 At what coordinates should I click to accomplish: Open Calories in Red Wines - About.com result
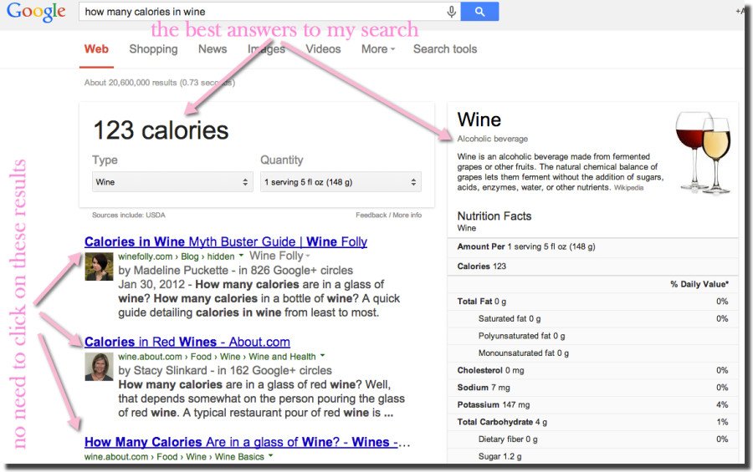187,342
